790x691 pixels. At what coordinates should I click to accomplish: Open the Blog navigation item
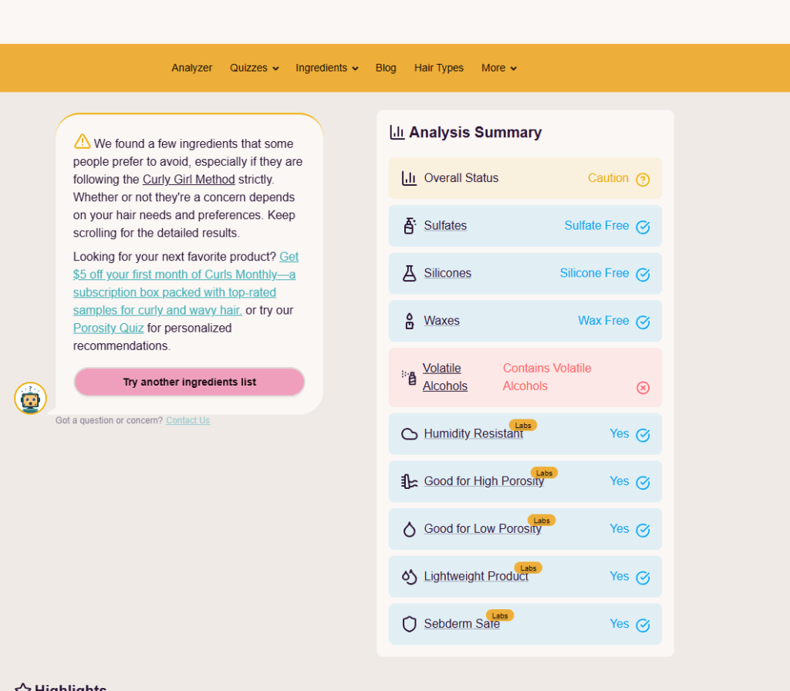tap(386, 68)
